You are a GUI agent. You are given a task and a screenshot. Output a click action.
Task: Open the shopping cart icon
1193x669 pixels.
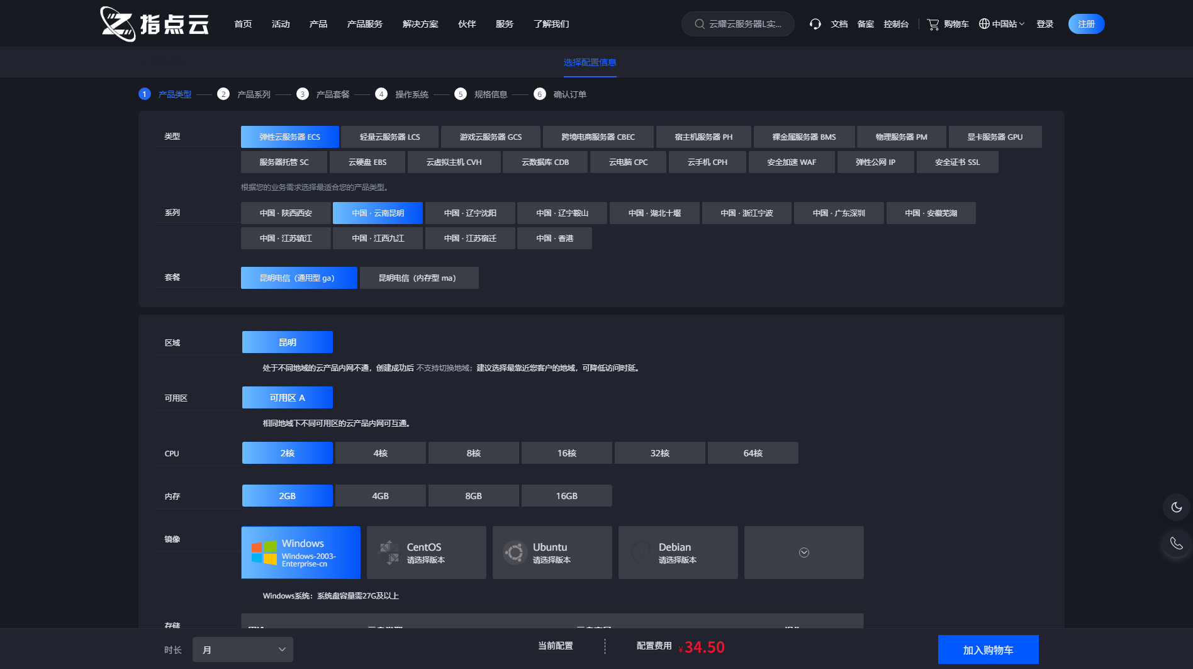pyautogui.click(x=933, y=24)
